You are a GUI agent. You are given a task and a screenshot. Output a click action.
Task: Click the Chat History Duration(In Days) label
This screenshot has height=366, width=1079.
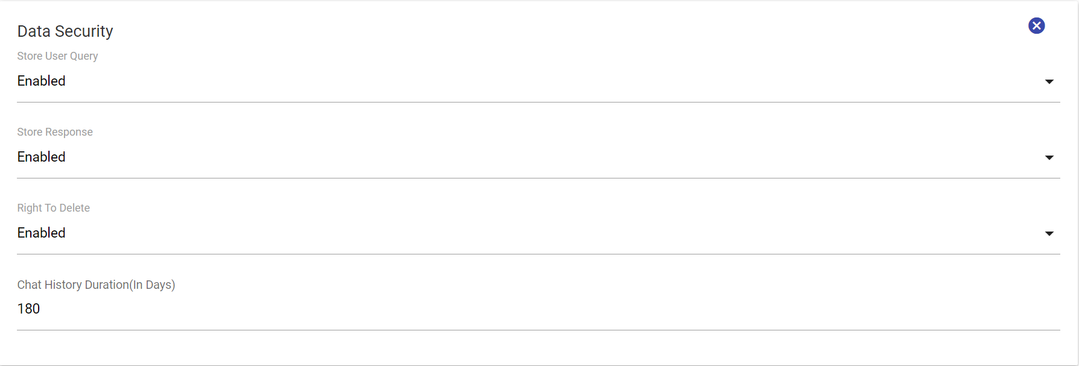[x=96, y=285]
